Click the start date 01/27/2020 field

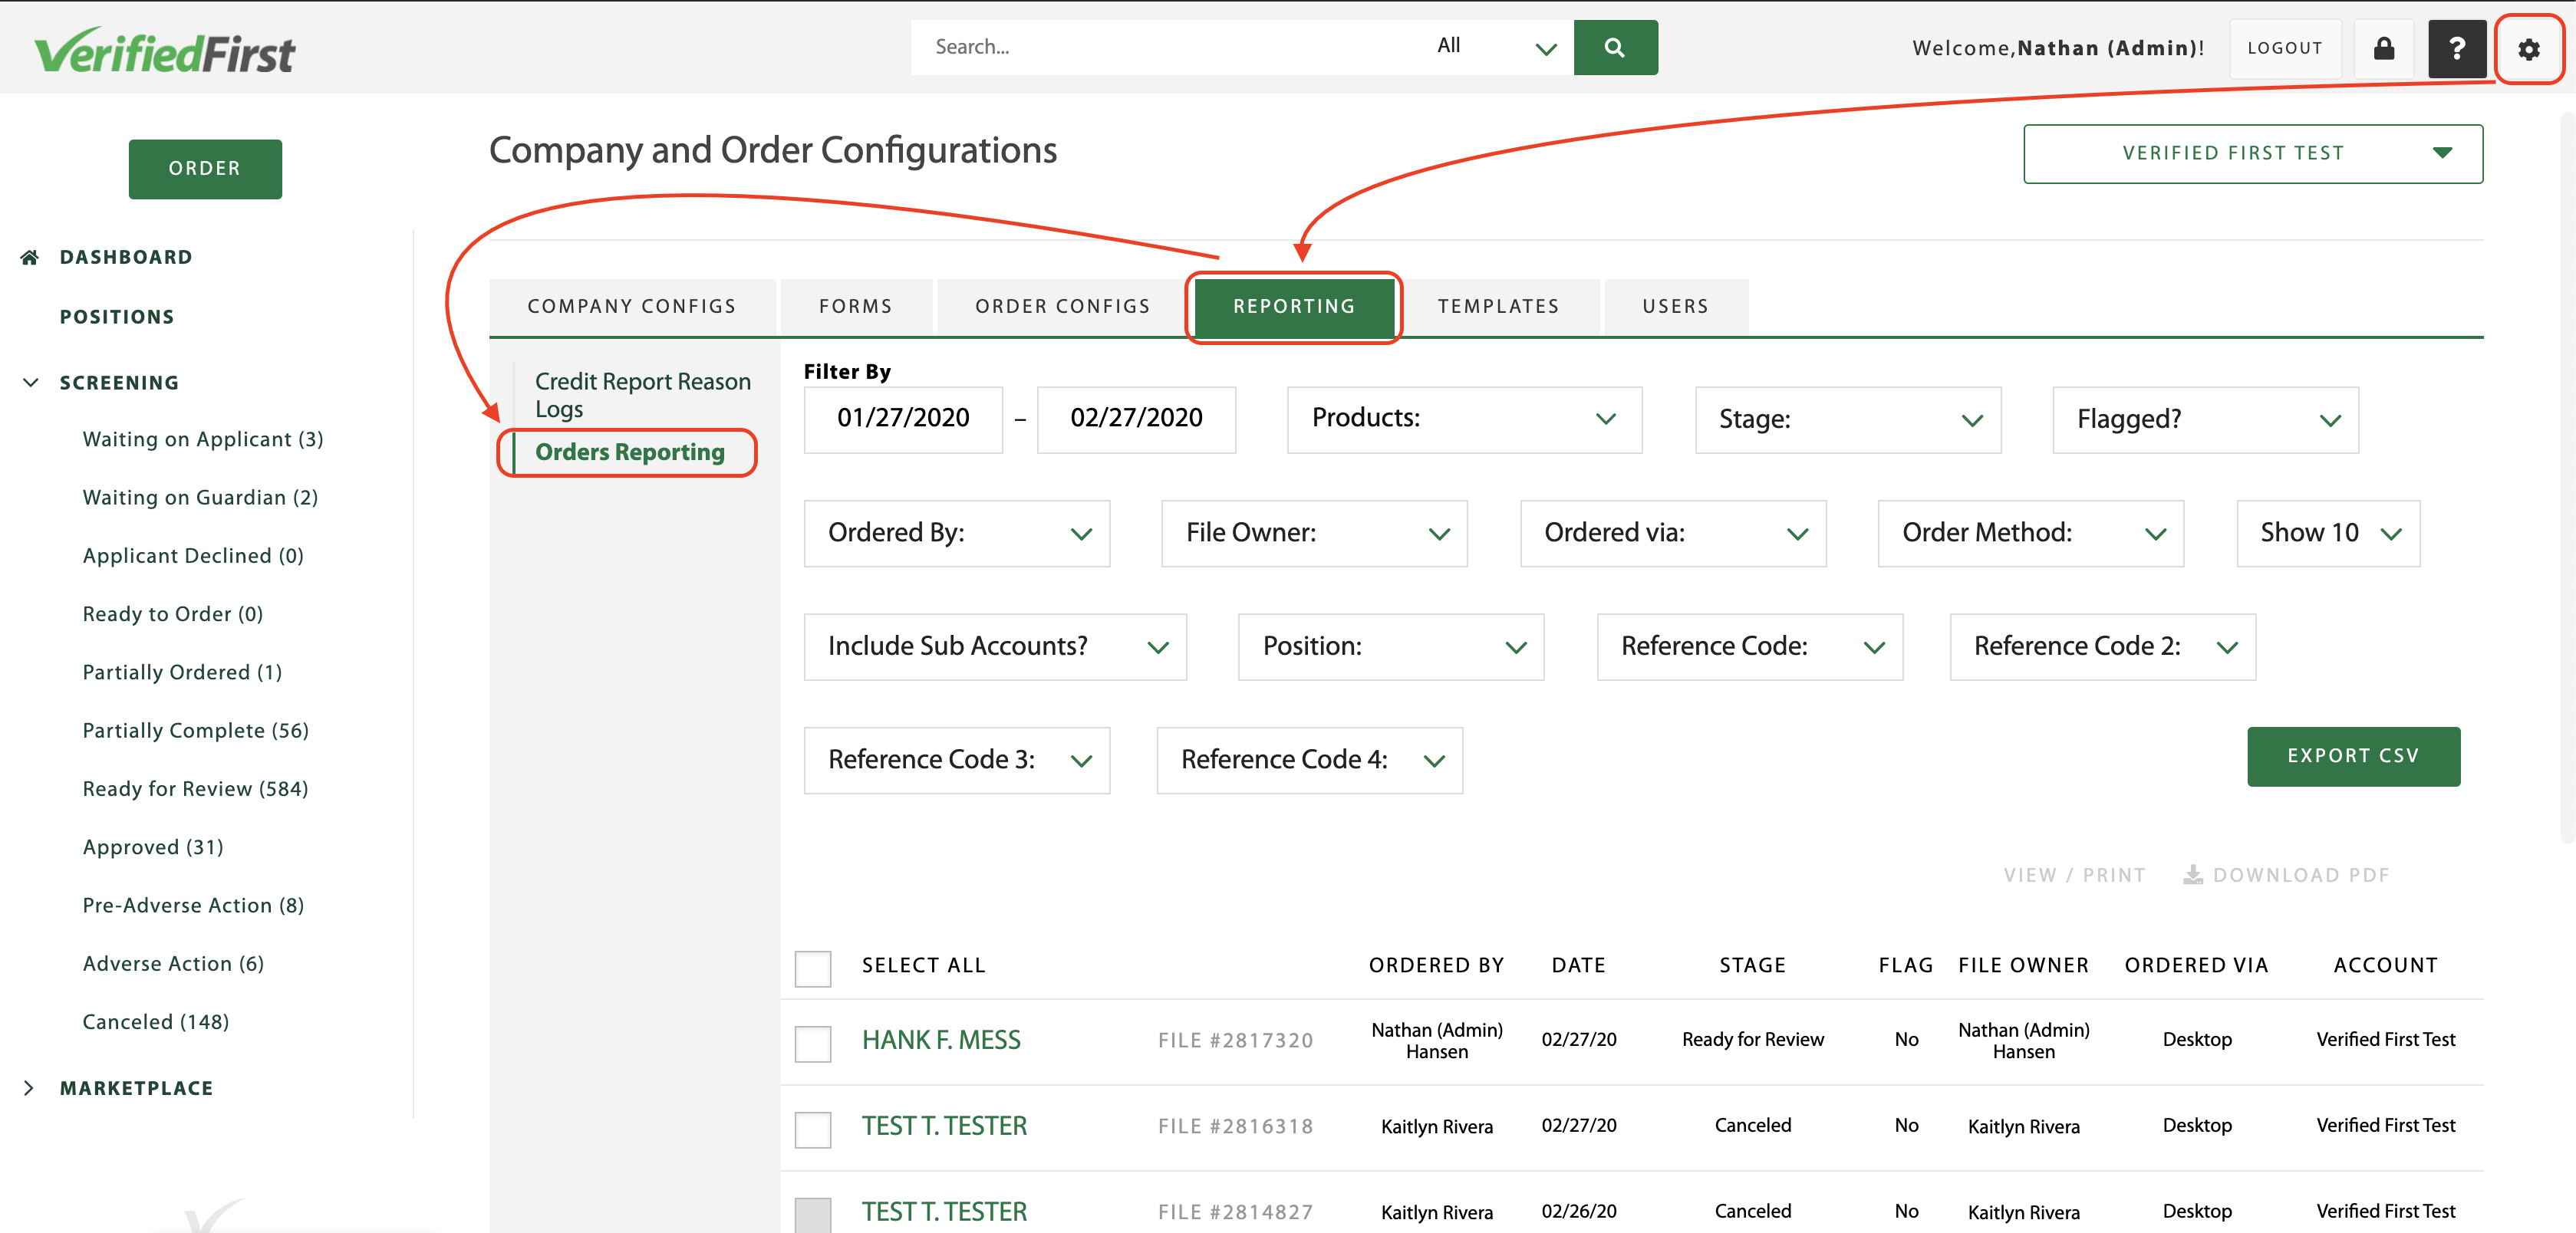[x=903, y=419]
